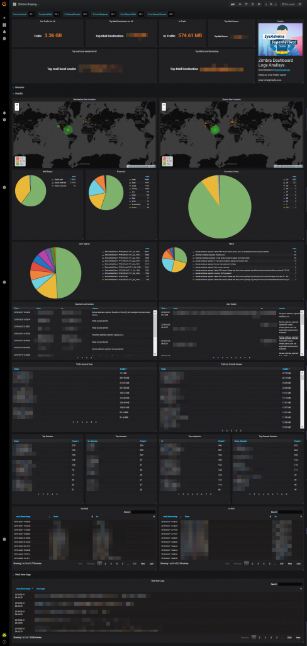
Task: Open the From Local mail All dropdown
Action: 31,14
